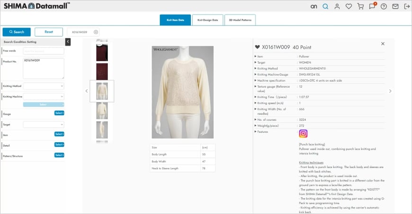
Task: Close the product detail panel
Action: 383,44
